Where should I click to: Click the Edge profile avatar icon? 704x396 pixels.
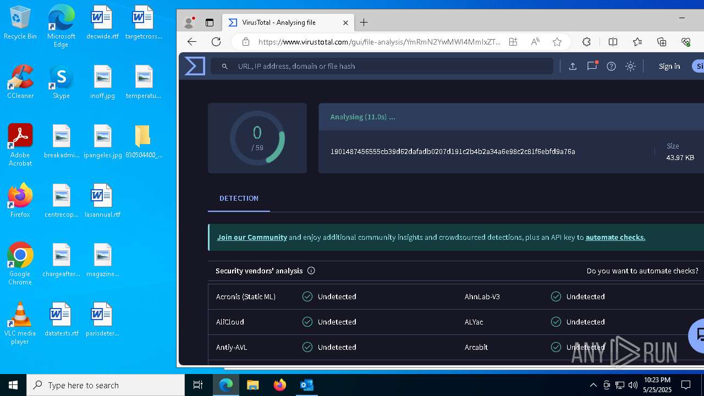pos(189,23)
